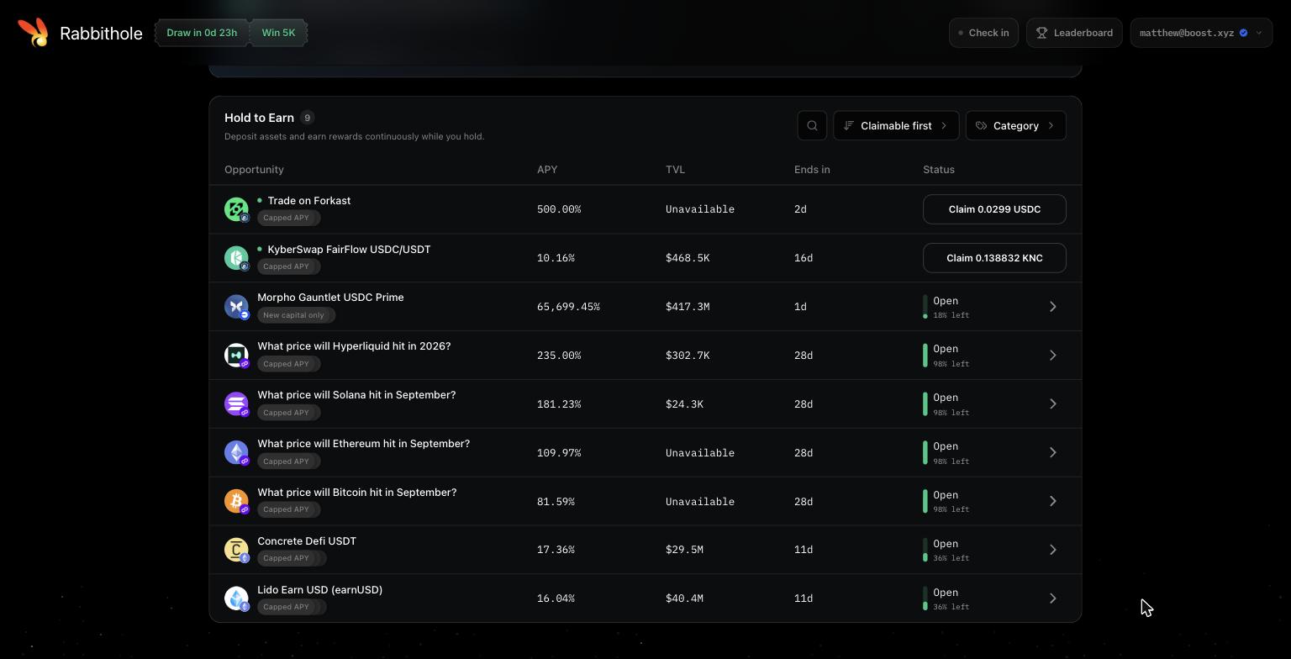Click the Status column header
The width and height of the screenshot is (1291, 659).
(939, 170)
